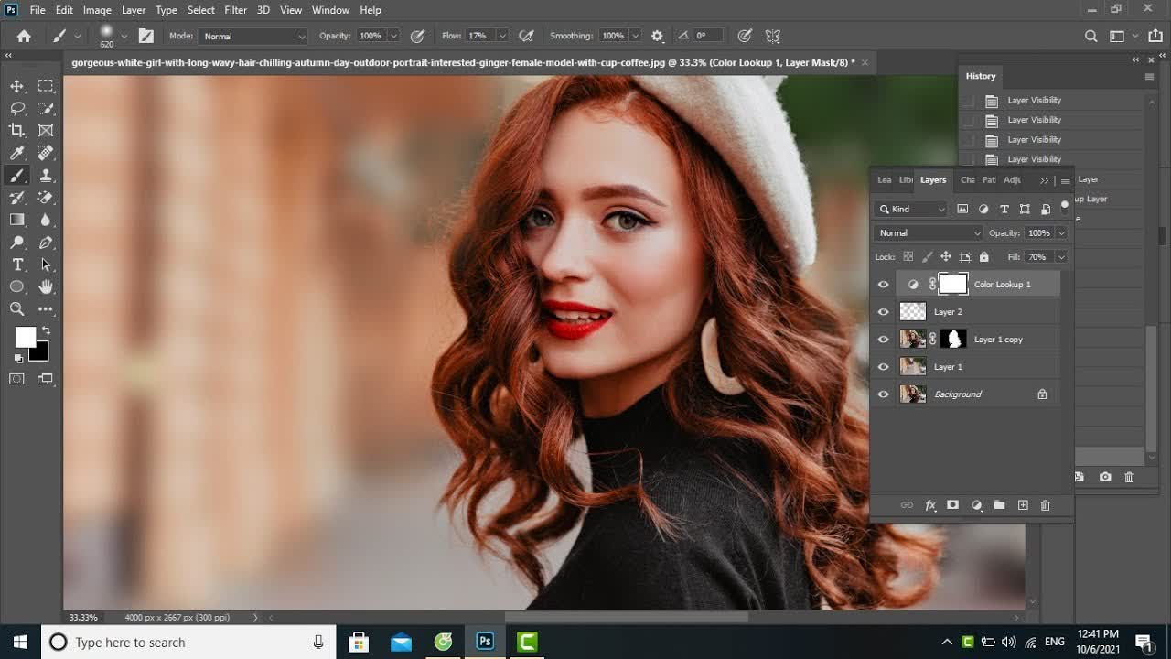Select the Clone Stamp tool
The image size is (1171, 659).
[x=46, y=176]
